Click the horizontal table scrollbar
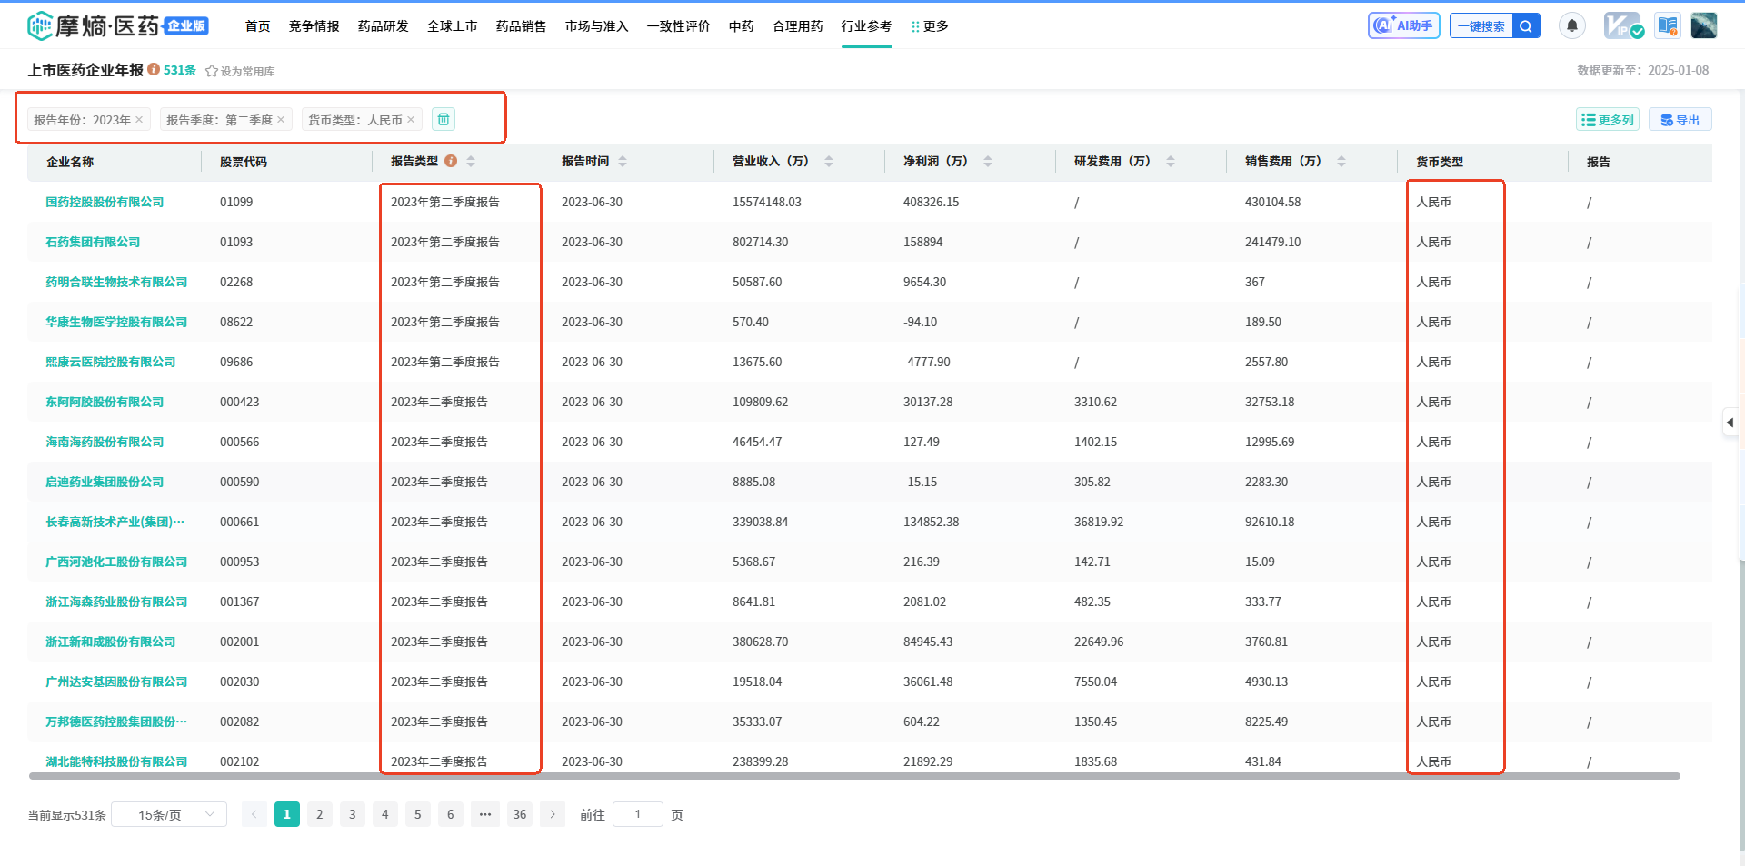 coord(854,776)
